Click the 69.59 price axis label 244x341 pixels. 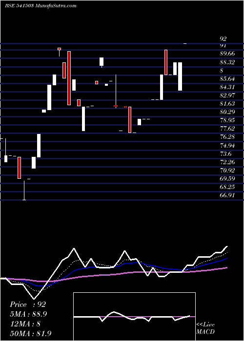227,179
